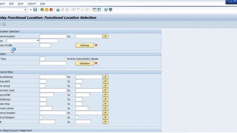This screenshot has width=237, height=133.
Task: Click the FunctLocCategory from field
Action: point(41,117)
